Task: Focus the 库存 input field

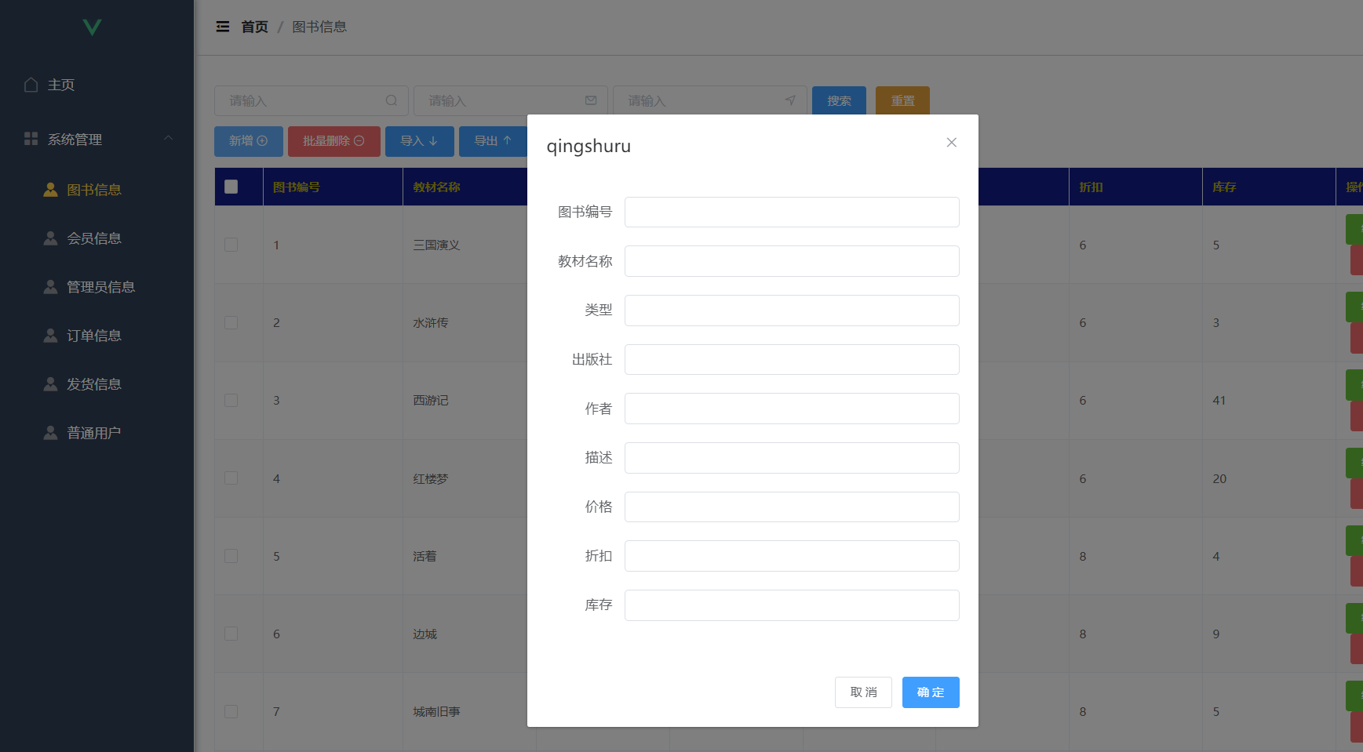Action: point(792,605)
